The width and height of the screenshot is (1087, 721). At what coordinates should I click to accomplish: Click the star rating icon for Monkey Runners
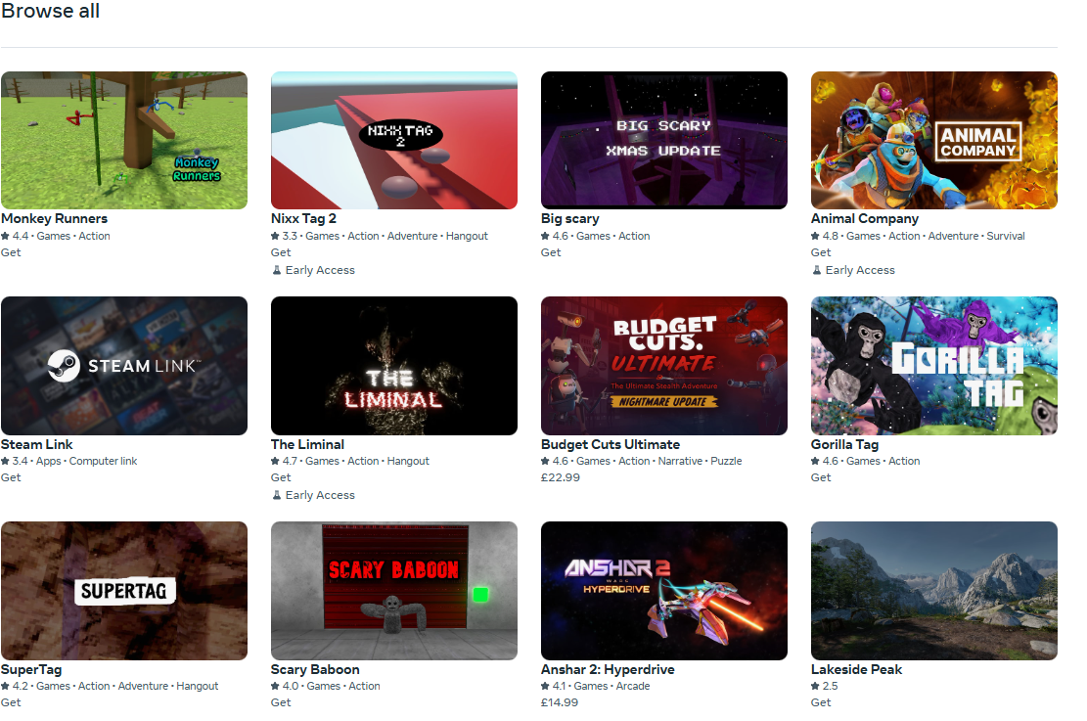[6, 236]
